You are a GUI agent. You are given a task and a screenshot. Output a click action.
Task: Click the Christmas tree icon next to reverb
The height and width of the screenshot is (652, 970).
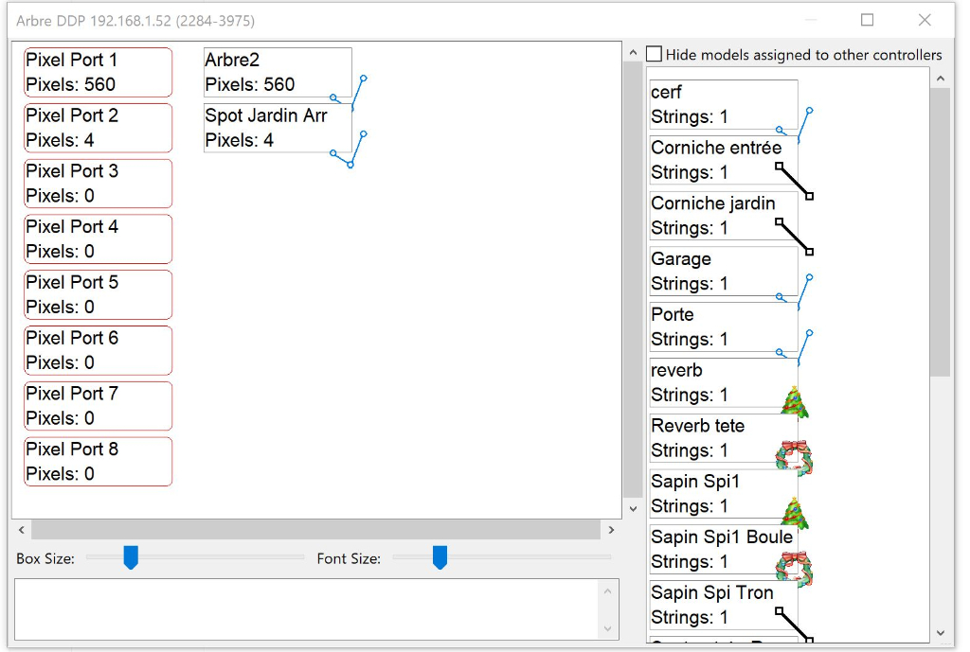click(796, 402)
